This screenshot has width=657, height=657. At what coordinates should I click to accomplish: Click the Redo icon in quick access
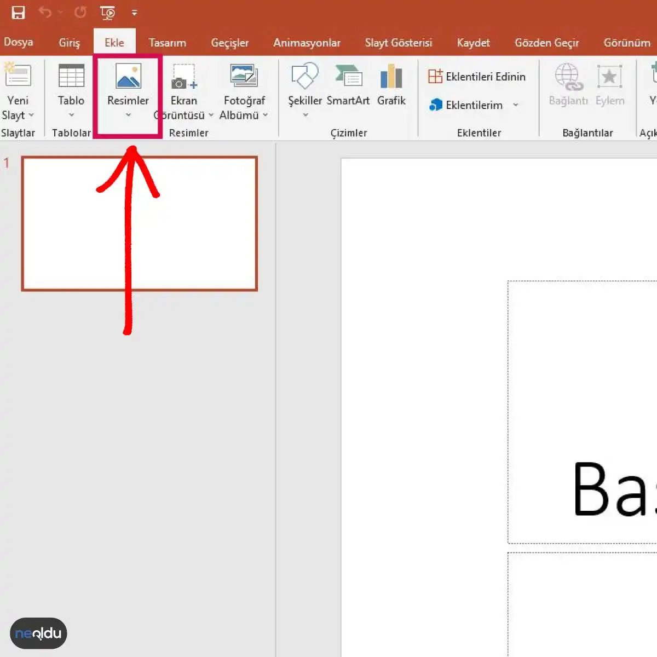pos(80,12)
